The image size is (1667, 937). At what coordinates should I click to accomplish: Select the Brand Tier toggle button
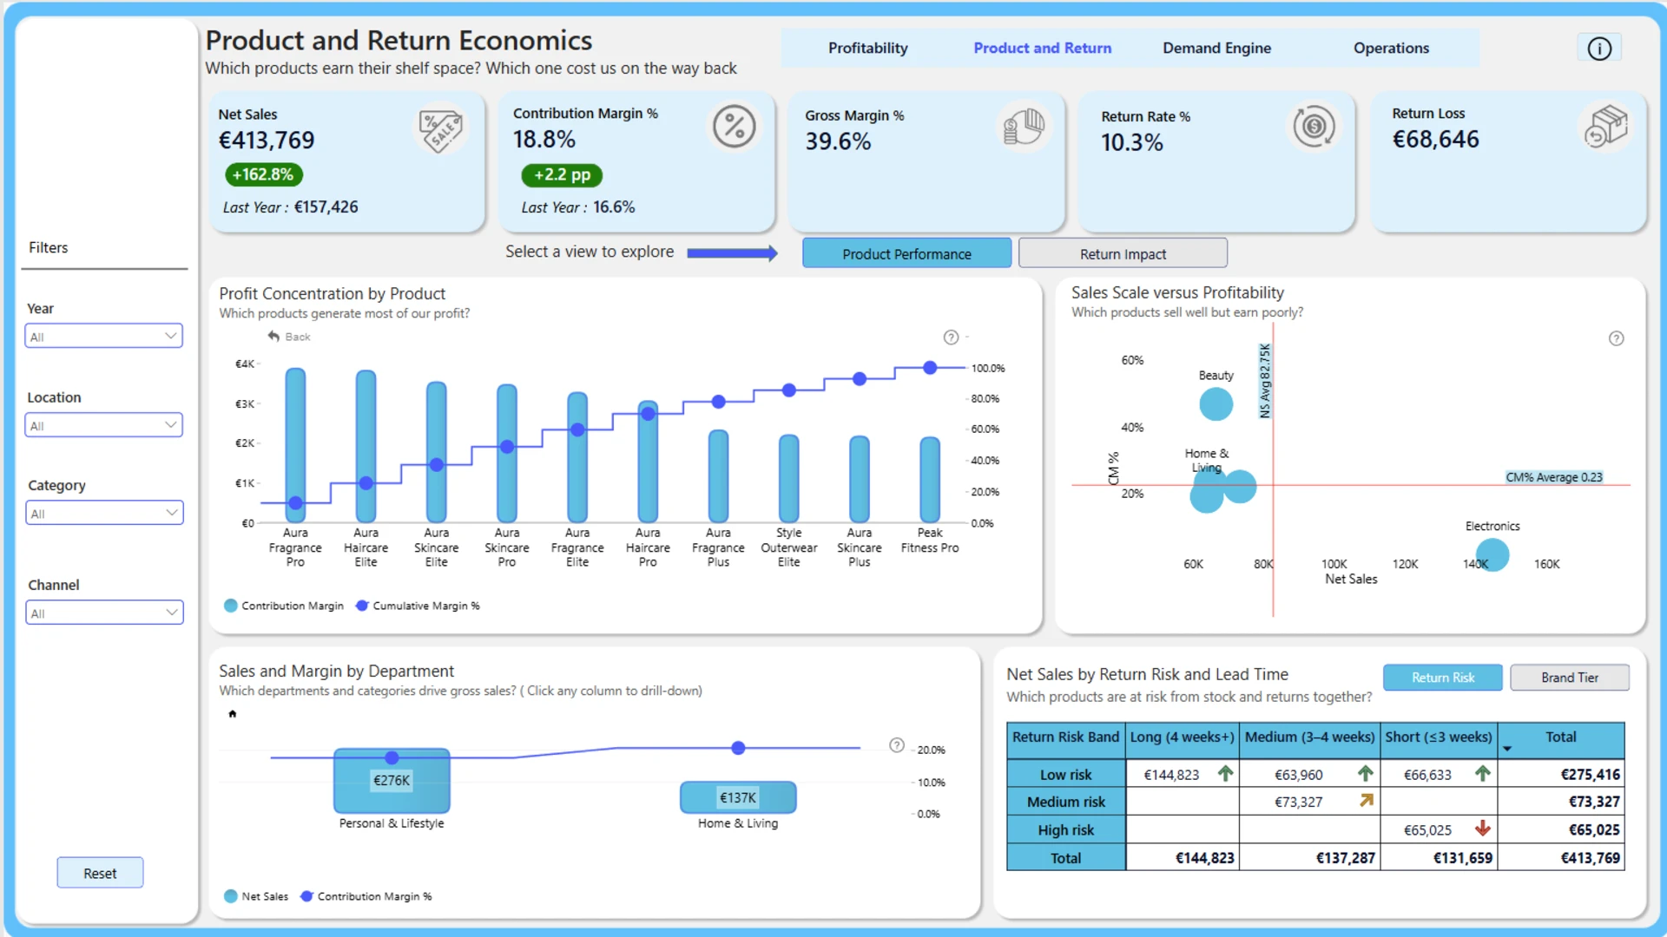click(x=1569, y=678)
